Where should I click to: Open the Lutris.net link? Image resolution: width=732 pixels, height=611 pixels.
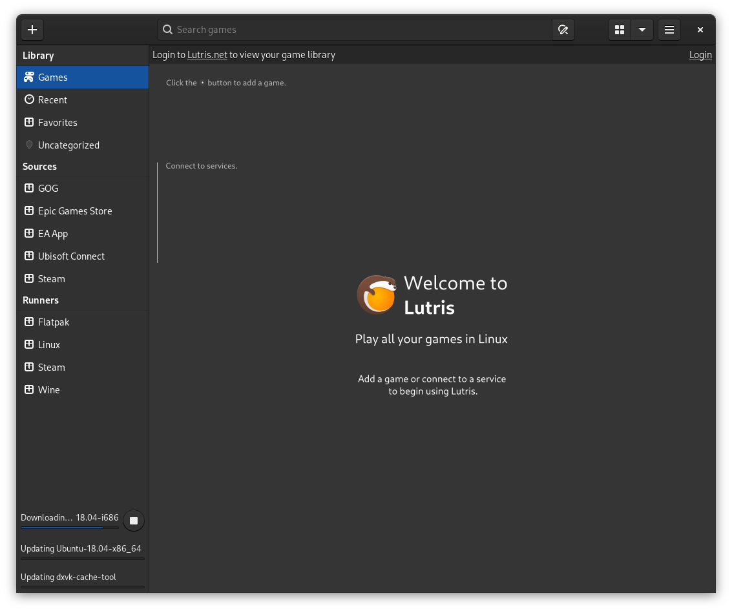tap(207, 54)
